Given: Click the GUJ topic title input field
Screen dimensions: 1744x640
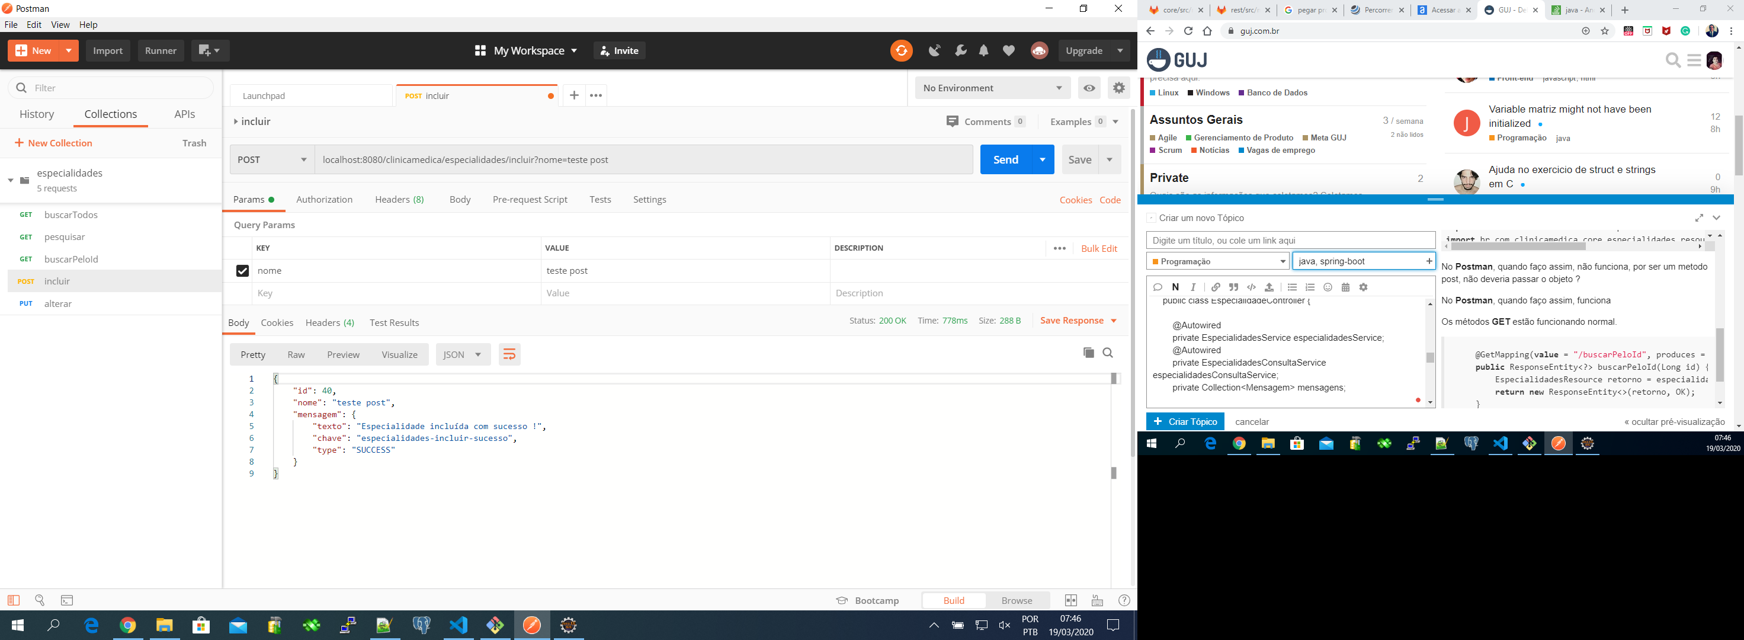Looking at the screenshot, I should (x=1290, y=241).
